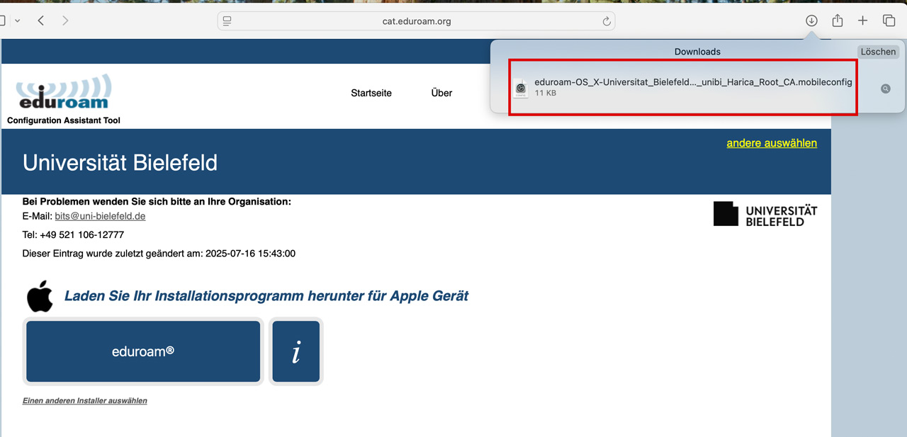Follow the 'andere auswählen' link
The height and width of the screenshot is (437, 907).
[x=772, y=143]
